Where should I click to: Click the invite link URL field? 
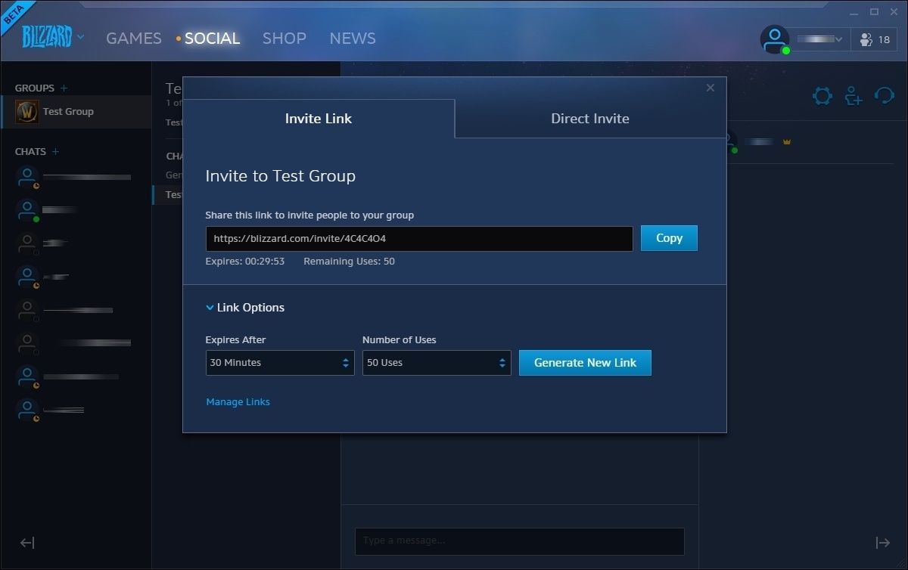[419, 238]
